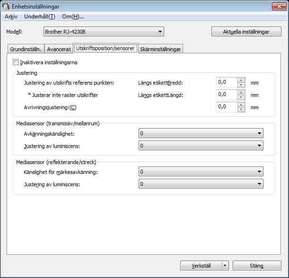Screen dimensions: 289x278
Task: Click the 'Mediasensor (transmissiv/mellanrum)' group title
Action: [58, 123]
